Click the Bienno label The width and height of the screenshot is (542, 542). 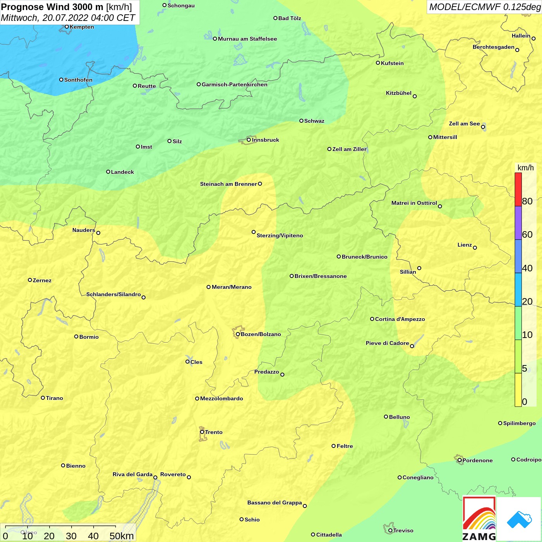click(76, 466)
